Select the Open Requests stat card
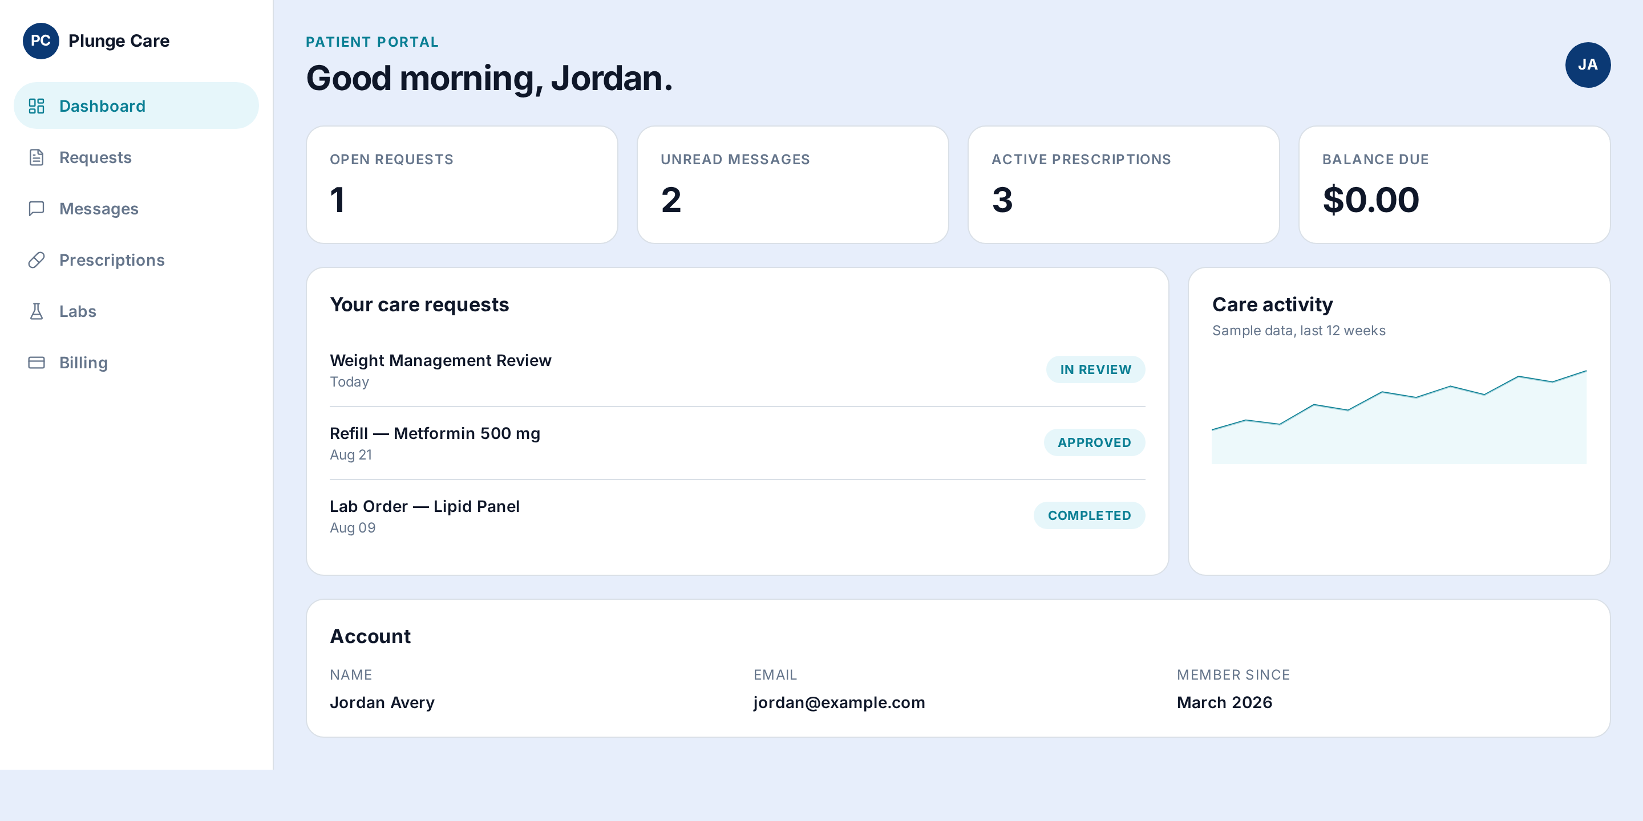 tap(462, 184)
